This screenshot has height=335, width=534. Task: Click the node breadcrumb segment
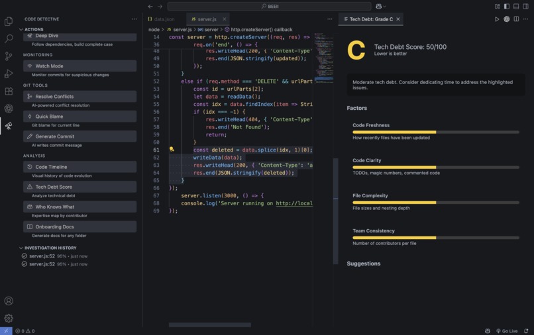coord(154,30)
